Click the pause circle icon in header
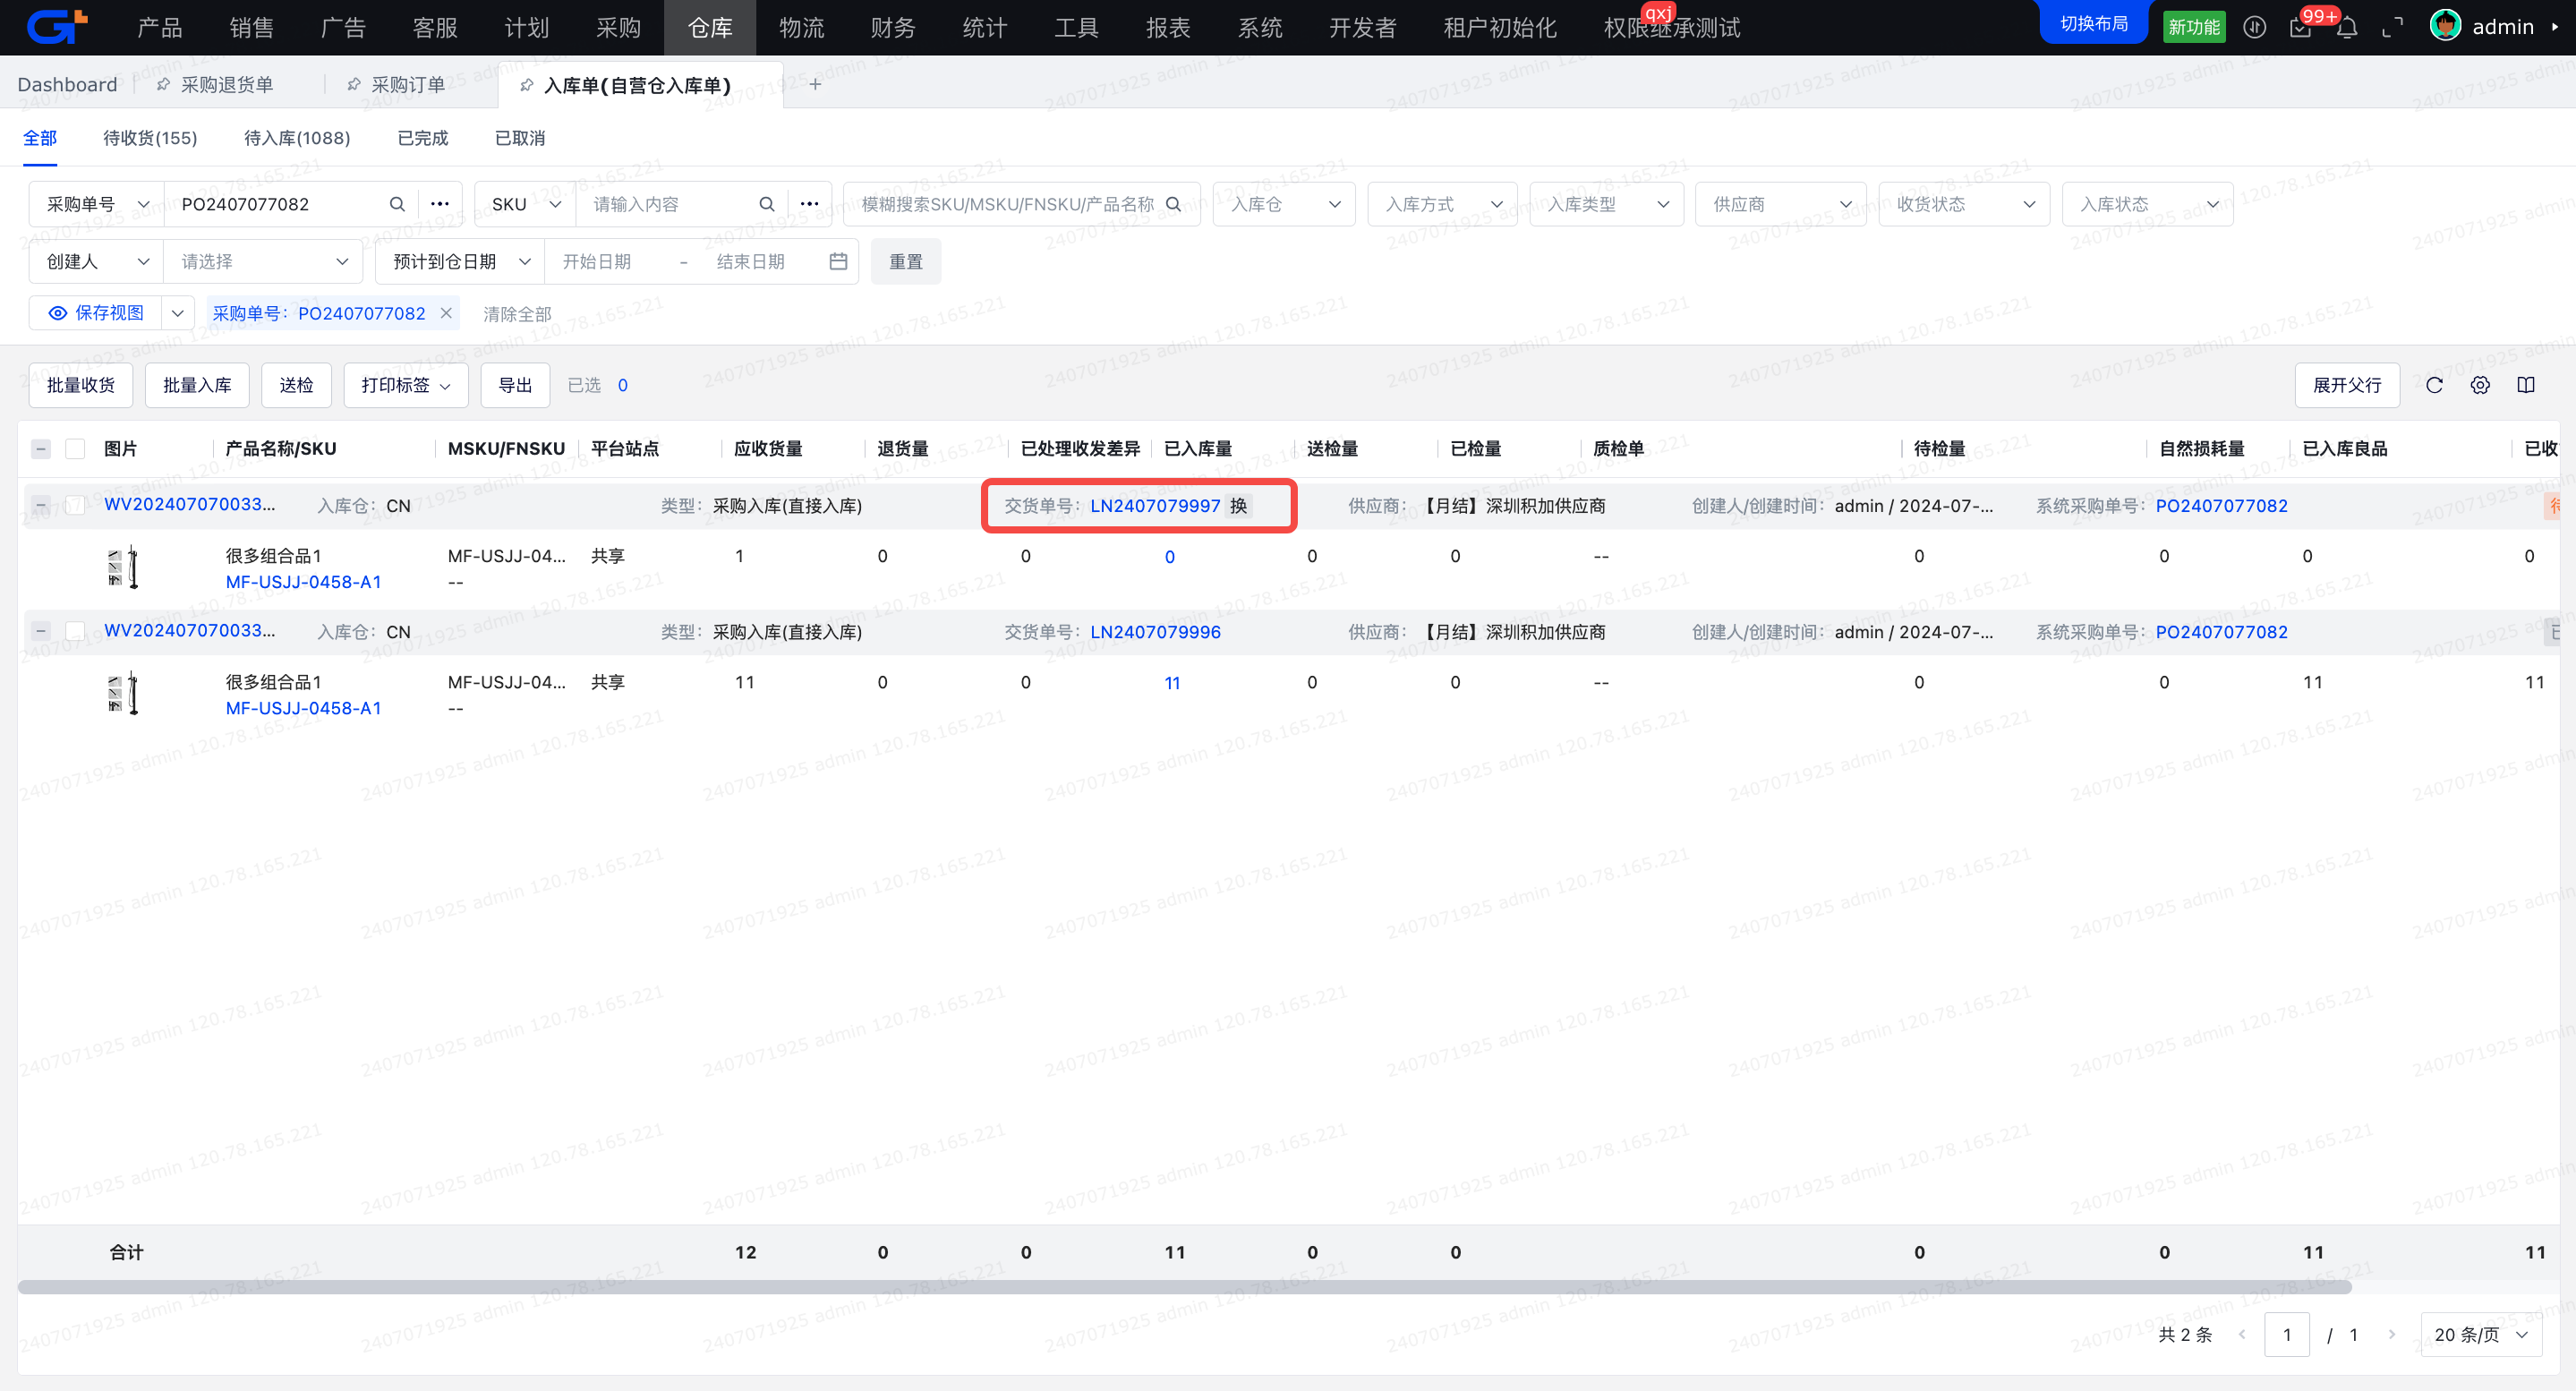2576x1391 pixels. point(2255,27)
